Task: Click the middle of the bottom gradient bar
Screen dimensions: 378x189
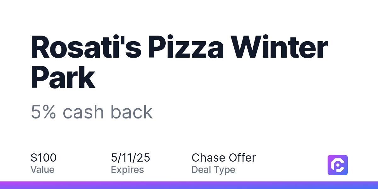Action: pos(189,185)
